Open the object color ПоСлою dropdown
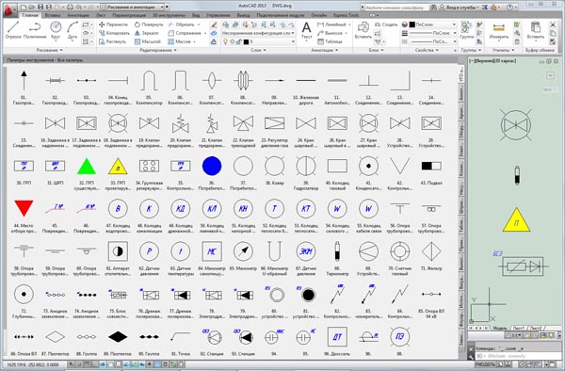 433,24
